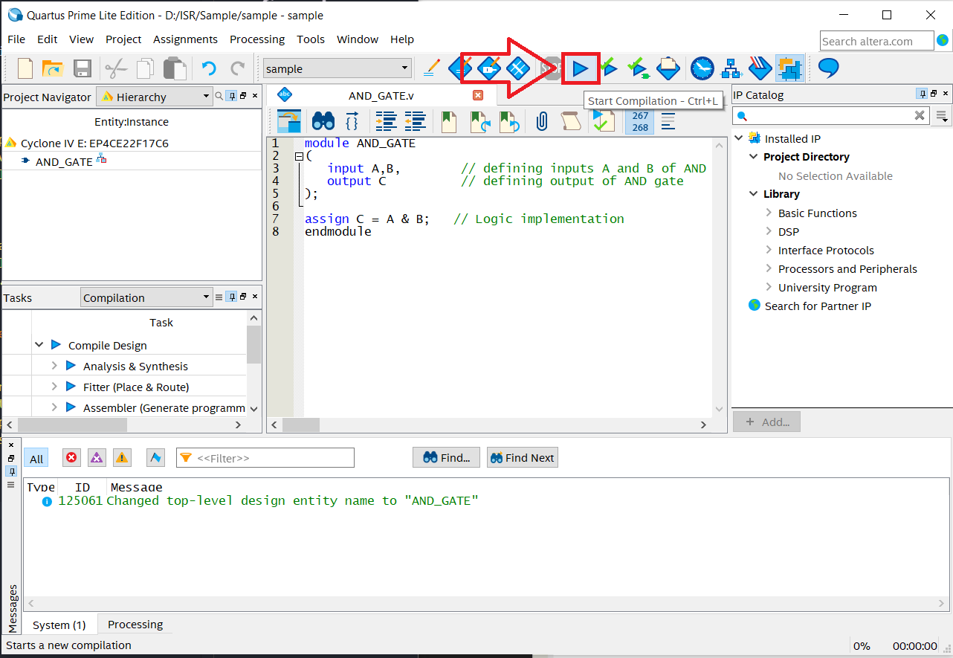Toggle warning messages yellow triangle filter
This screenshot has height=658, width=953.
(122, 457)
